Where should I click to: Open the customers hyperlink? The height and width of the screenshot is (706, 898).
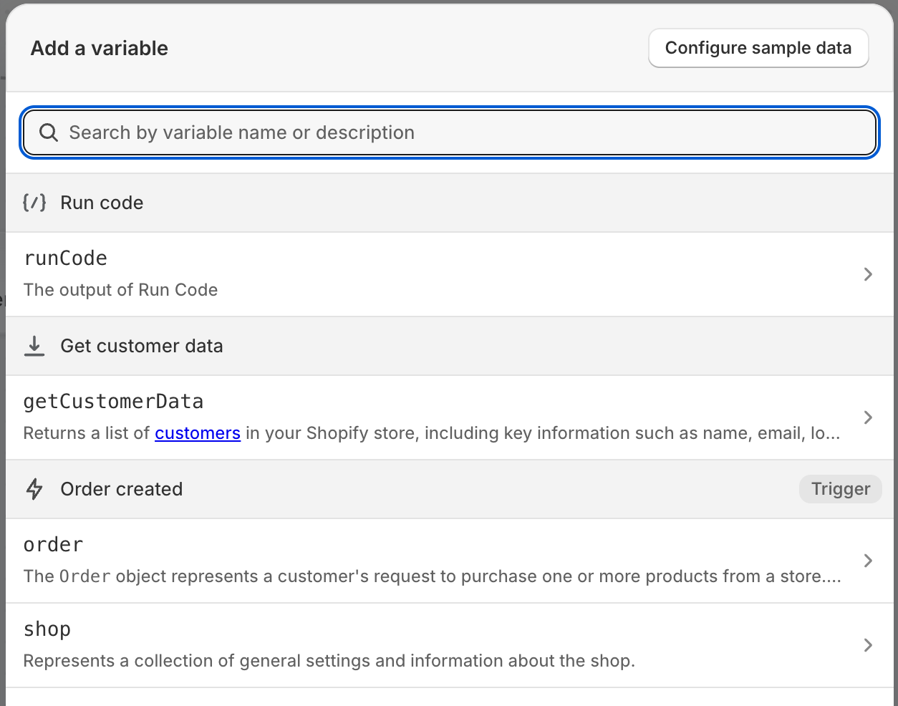[198, 433]
